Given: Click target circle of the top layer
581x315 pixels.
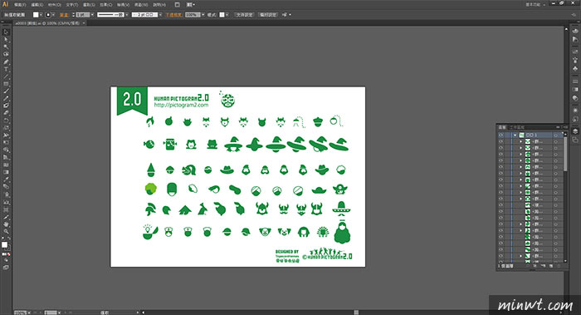Looking at the screenshot, I should 556,135.
